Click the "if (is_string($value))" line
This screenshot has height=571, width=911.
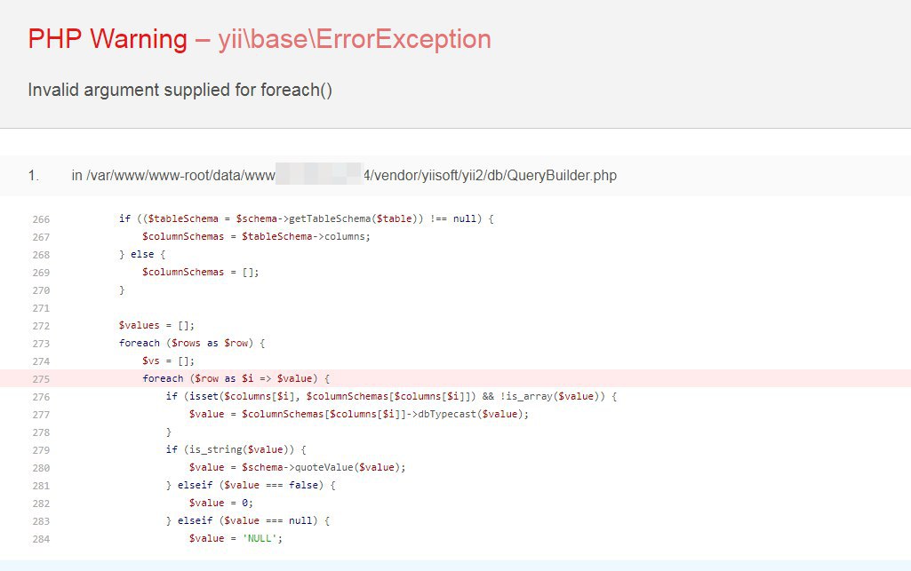tap(236, 449)
